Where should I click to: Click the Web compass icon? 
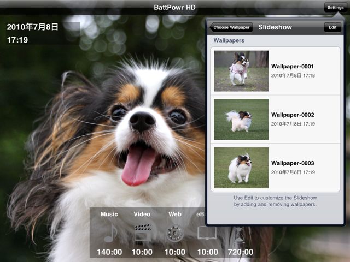coord(175,233)
